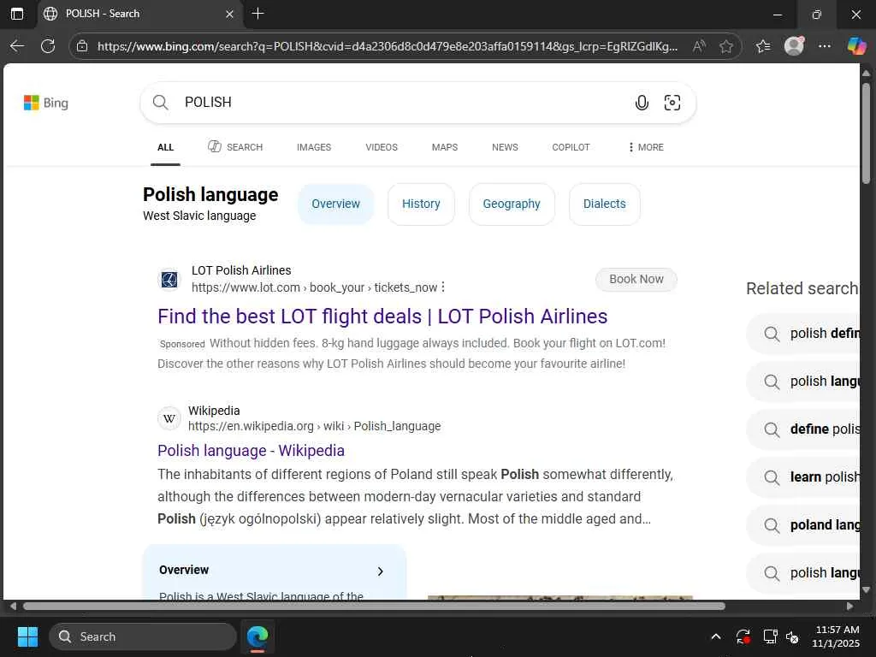876x657 pixels.
Task: Open network display tray icon
Action: click(771, 636)
